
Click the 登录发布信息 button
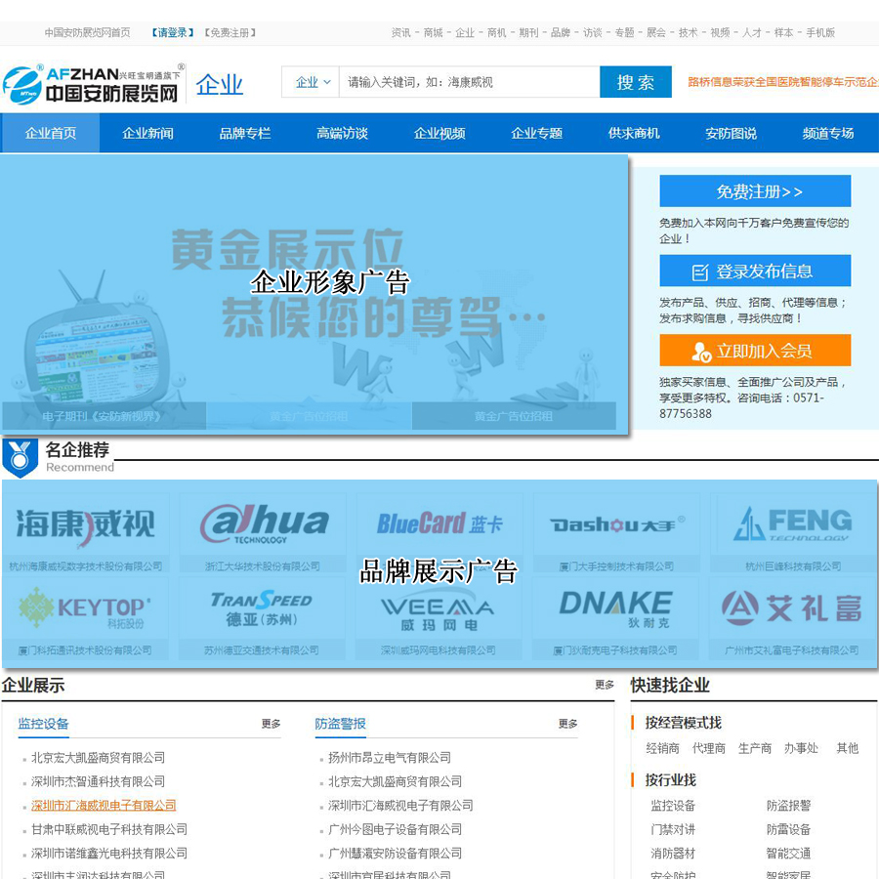[755, 271]
